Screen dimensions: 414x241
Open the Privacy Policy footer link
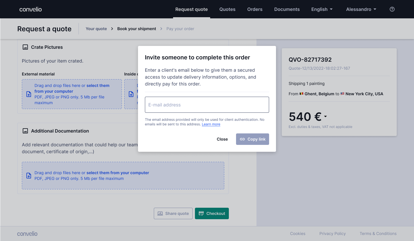[x=333, y=234]
